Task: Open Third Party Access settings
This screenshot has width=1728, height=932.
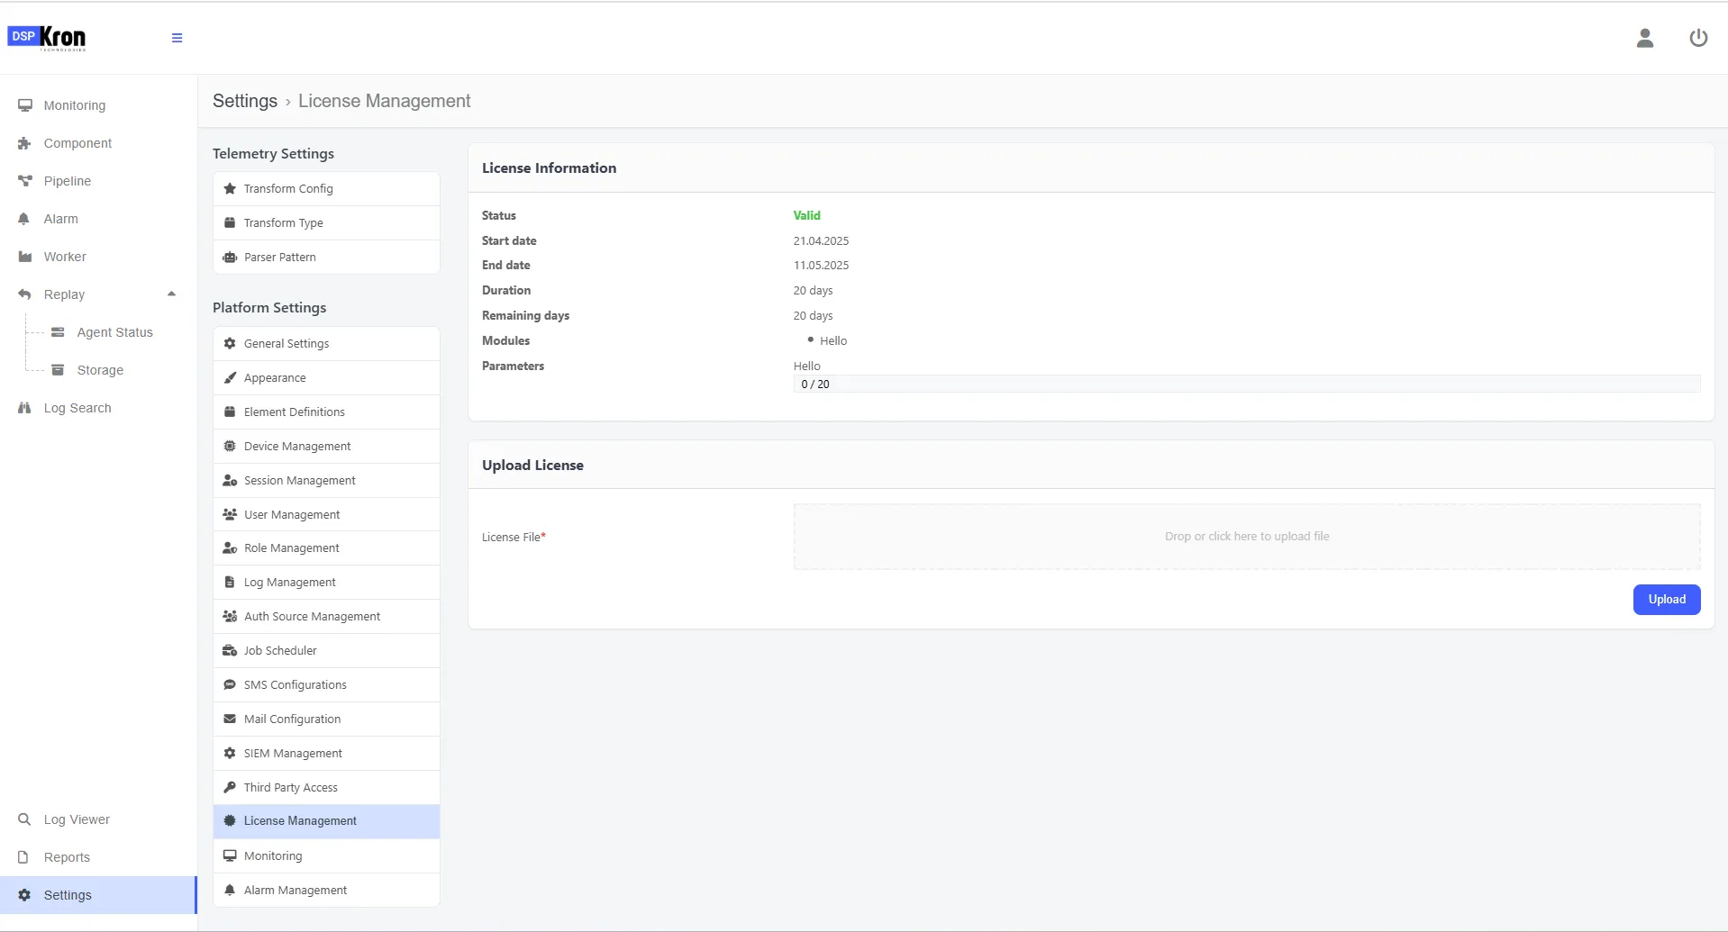Action: coord(326,788)
